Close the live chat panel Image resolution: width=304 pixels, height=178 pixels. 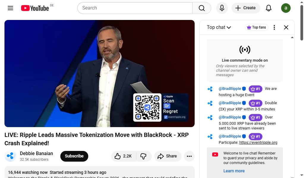tap(286, 27)
